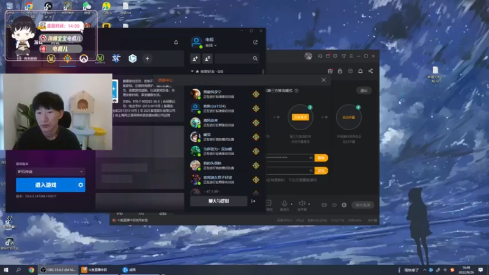Screen dimensions: 489x275
Task: Click the go-live button at Douyu bottom right
Action: 362,205
